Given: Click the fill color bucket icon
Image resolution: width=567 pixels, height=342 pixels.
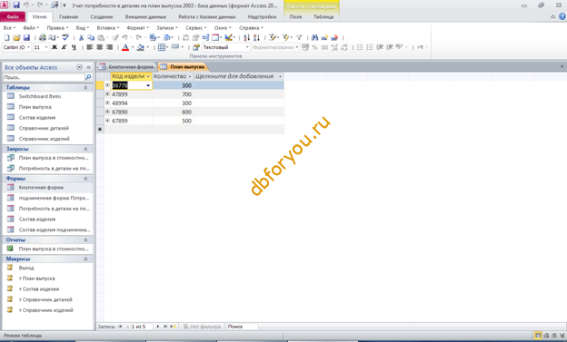Looking at the screenshot, I should 140,47.
